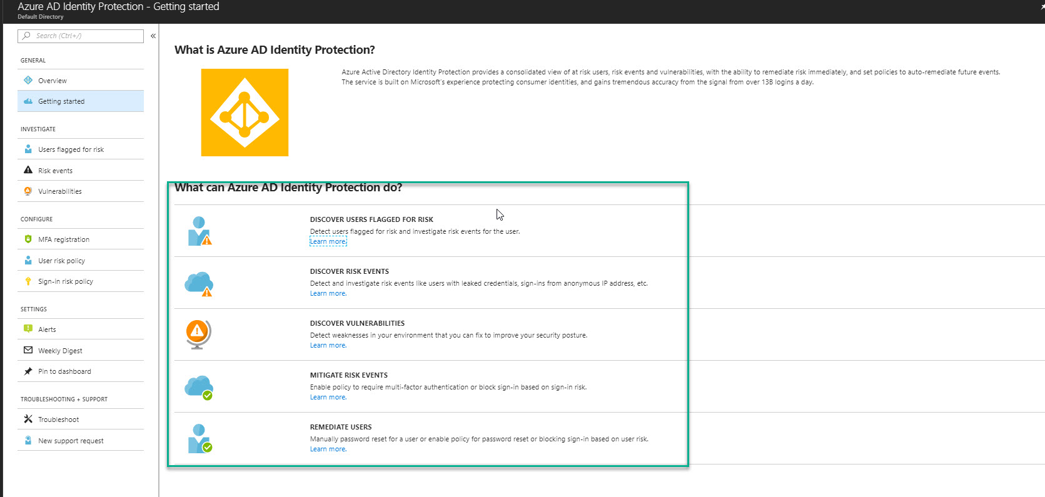Click the yellow Azure AD Identity Protection logo
This screenshot has height=497, width=1045.
245,113
